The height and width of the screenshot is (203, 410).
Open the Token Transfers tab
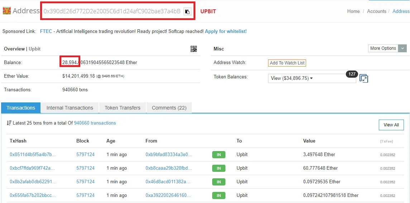(x=122, y=108)
